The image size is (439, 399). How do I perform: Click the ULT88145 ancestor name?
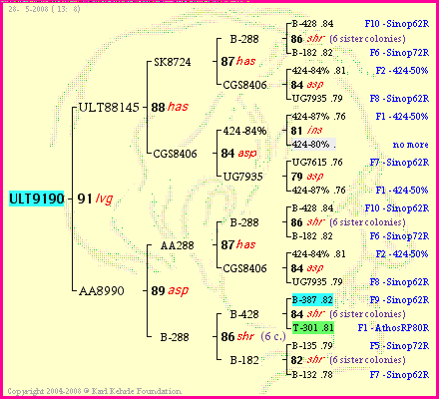pyautogui.click(x=109, y=108)
